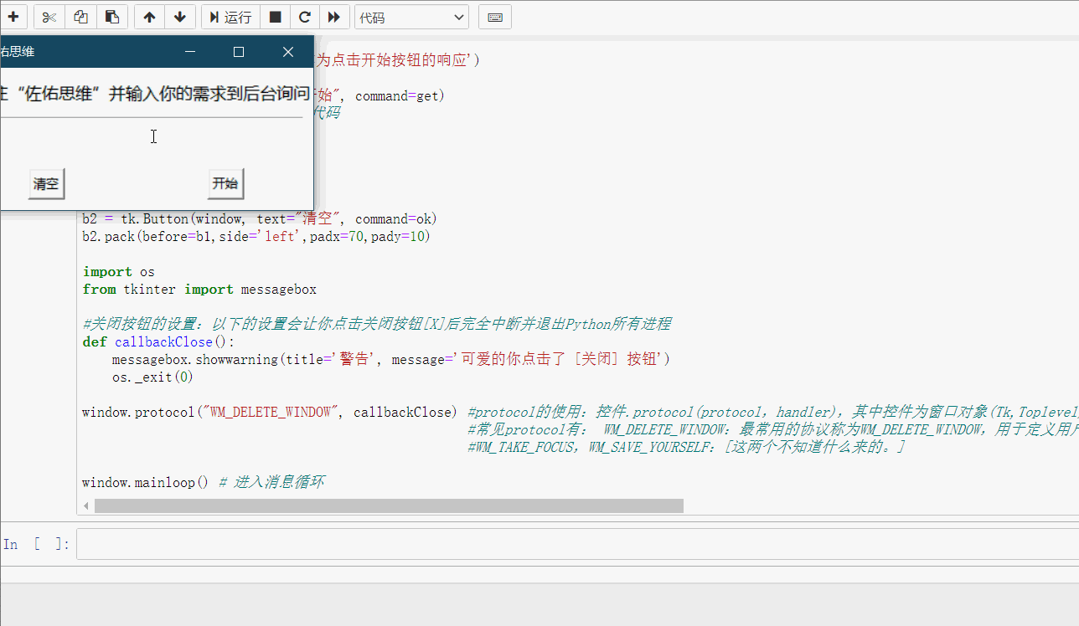The image size is (1079, 626).
Task: Restart kernel and run all cells
Action: point(333,17)
